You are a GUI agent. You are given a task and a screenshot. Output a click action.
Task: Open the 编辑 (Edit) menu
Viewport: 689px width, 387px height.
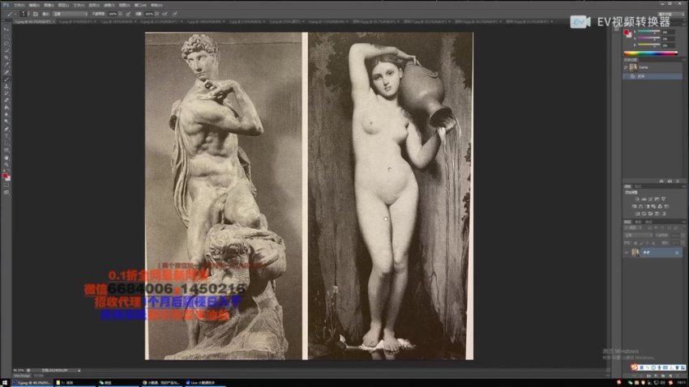click(35, 6)
